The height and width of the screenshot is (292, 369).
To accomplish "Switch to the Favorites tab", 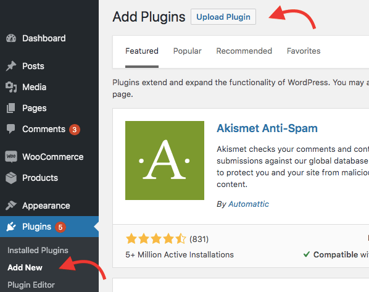I will [304, 51].
